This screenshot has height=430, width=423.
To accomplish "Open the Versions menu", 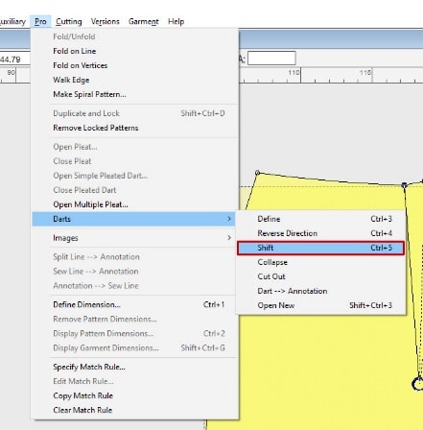I will (105, 21).
